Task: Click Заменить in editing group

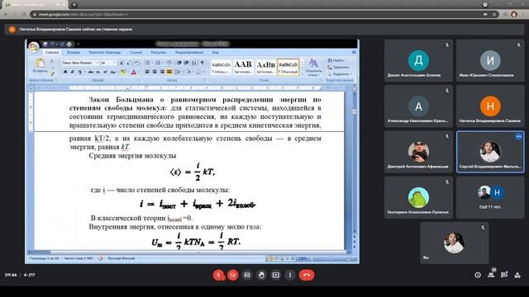Action: click(338, 68)
